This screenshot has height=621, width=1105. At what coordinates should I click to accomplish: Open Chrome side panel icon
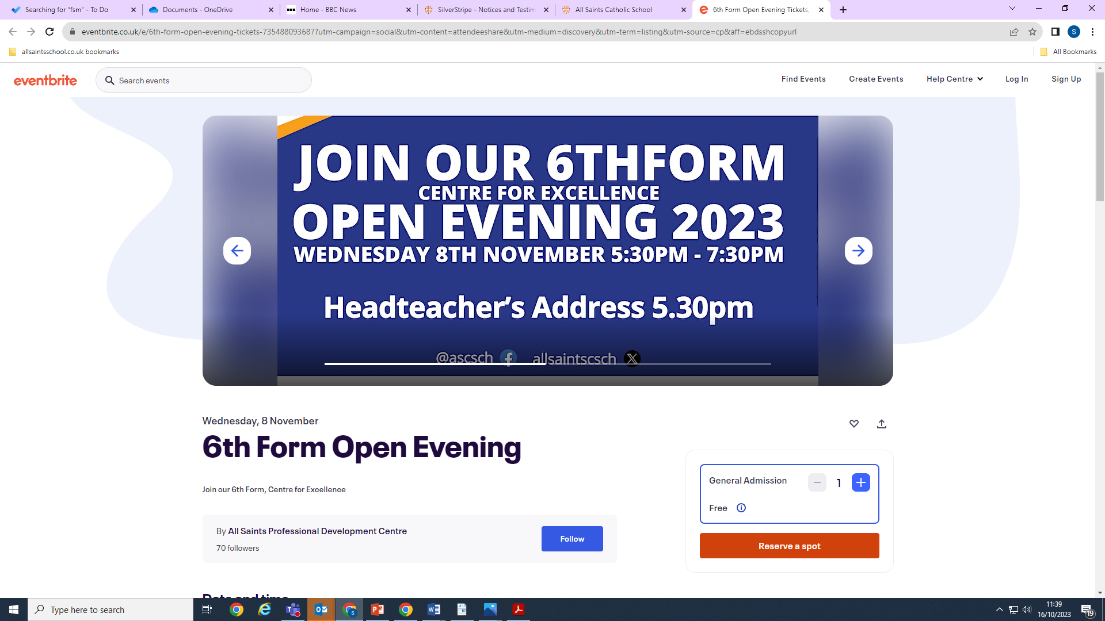(1055, 32)
